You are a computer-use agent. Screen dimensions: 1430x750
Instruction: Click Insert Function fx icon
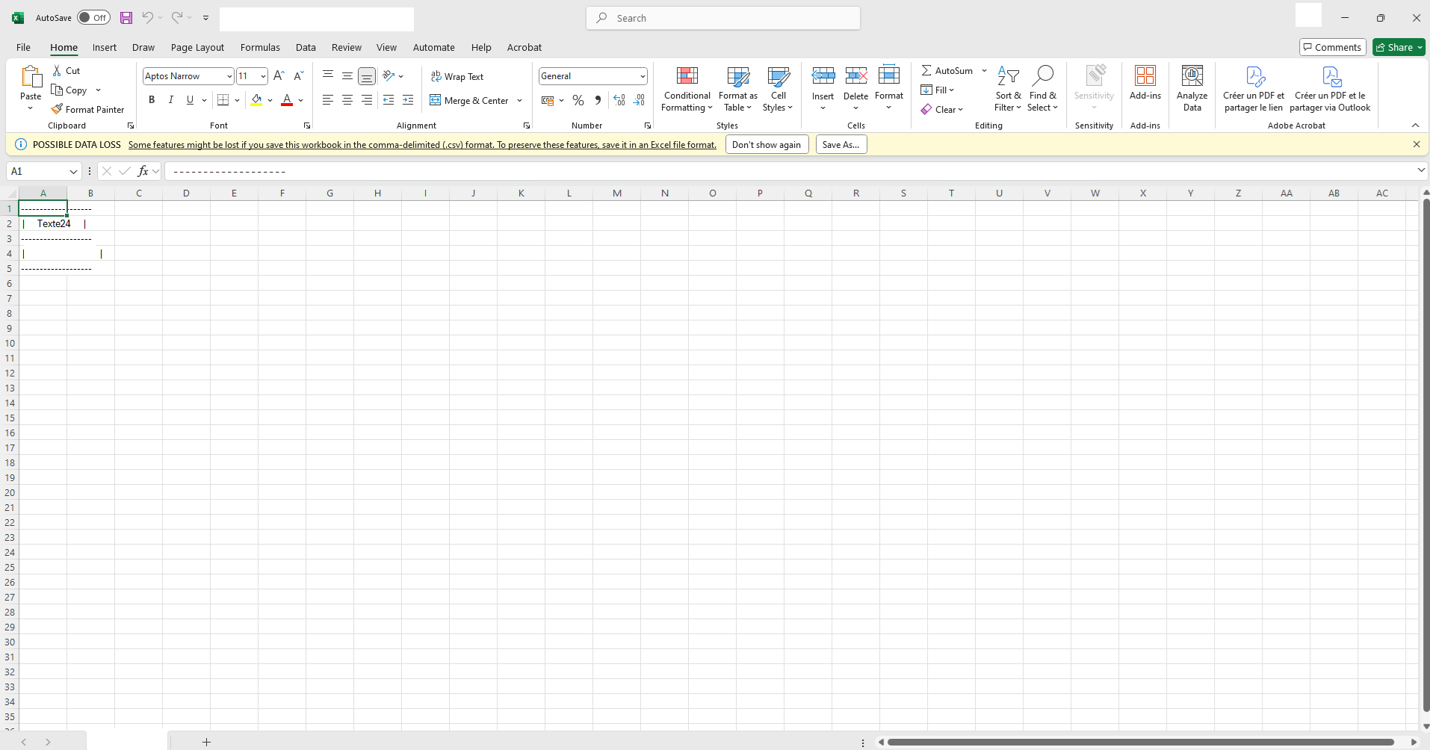[143, 171]
